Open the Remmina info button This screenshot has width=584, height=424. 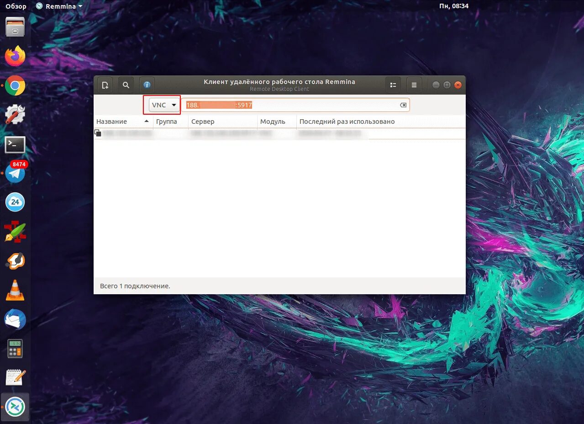click(147, 85)
